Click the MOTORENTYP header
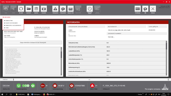This screenshot has height=96, width=171. pos(126,27)
